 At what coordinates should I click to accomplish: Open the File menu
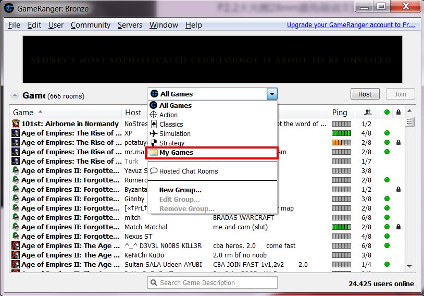pyautogui.click(x=14, y=25)
